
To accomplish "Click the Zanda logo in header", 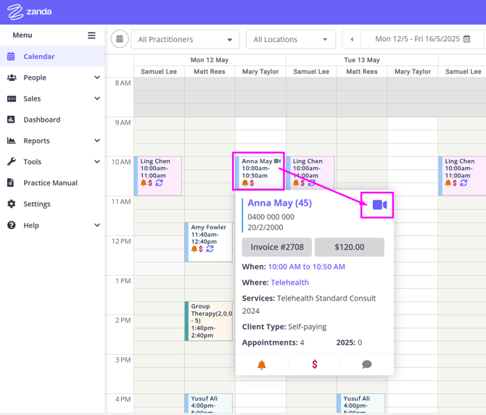I will (30, 12).
